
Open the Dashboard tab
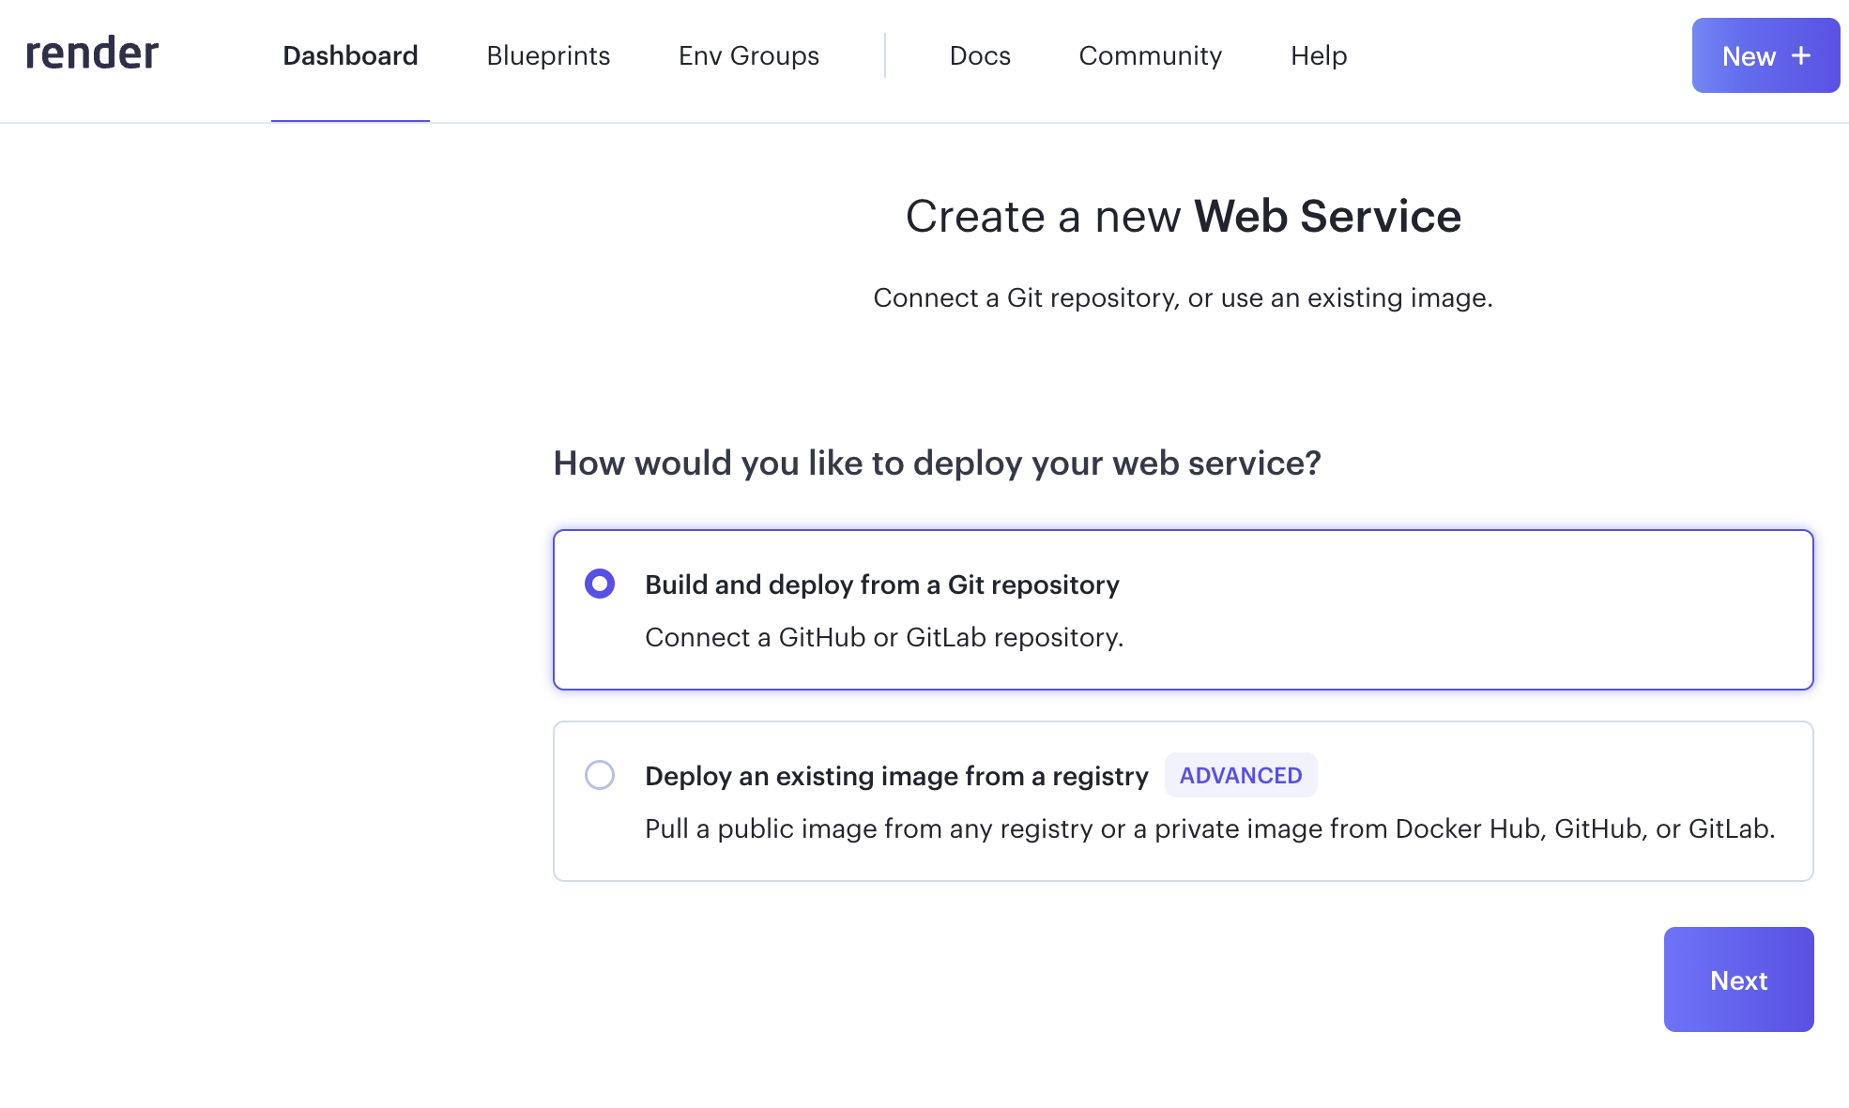pos(350,56)
